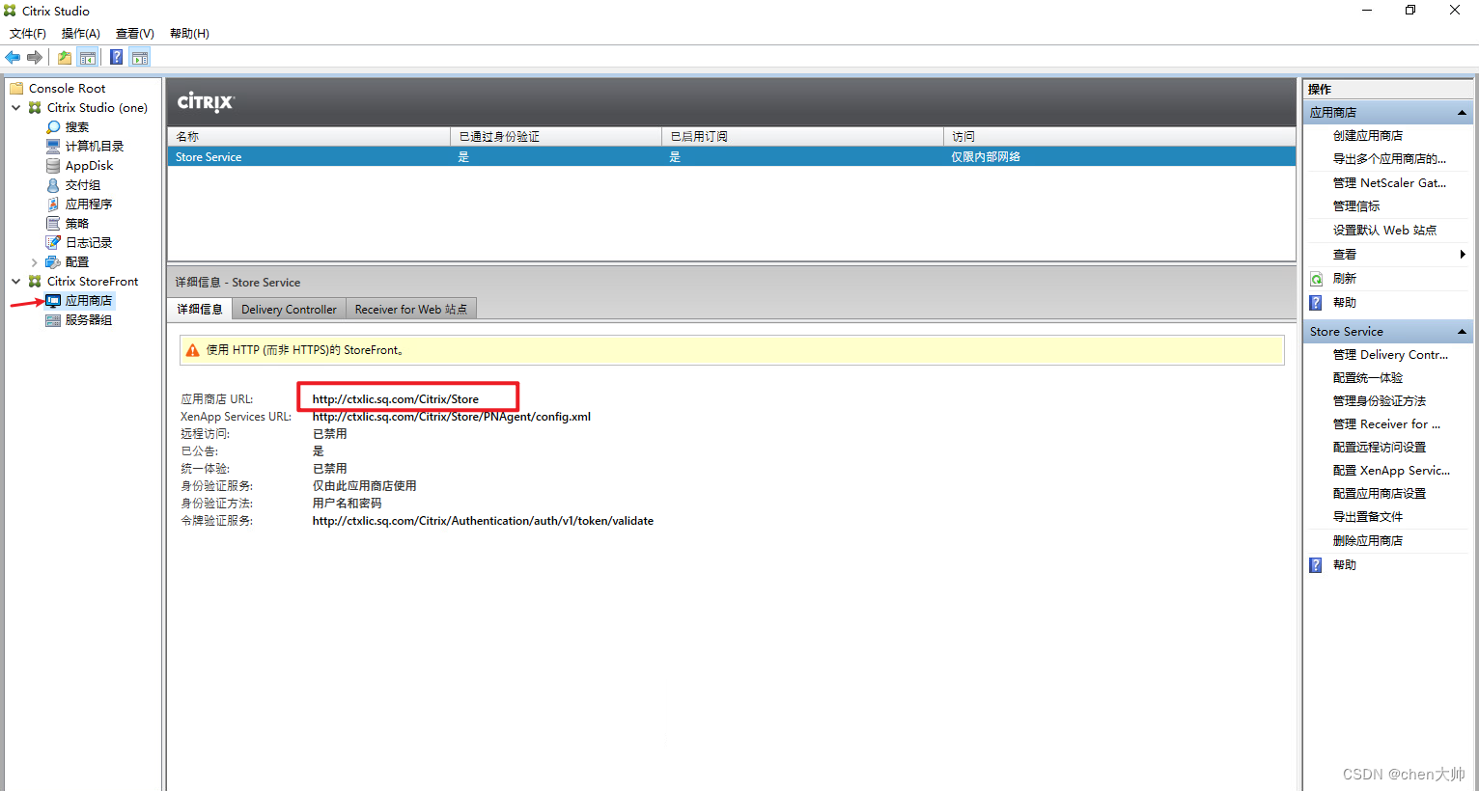Sort by the 访问 column header
Image resolution: width=1479 pixels, height=791 pixels.
click(x=1120, y=136)
